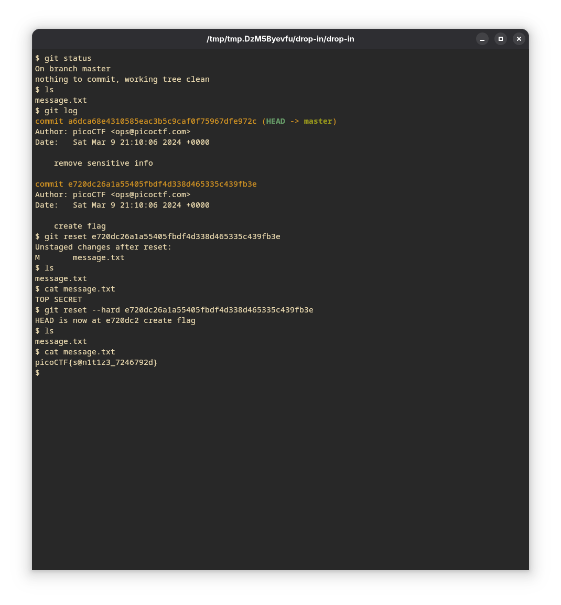Screen dimensions: 561x605
Task: Click 'Unstaged changes after reset:' line
Action: click(x=103, y=247)
